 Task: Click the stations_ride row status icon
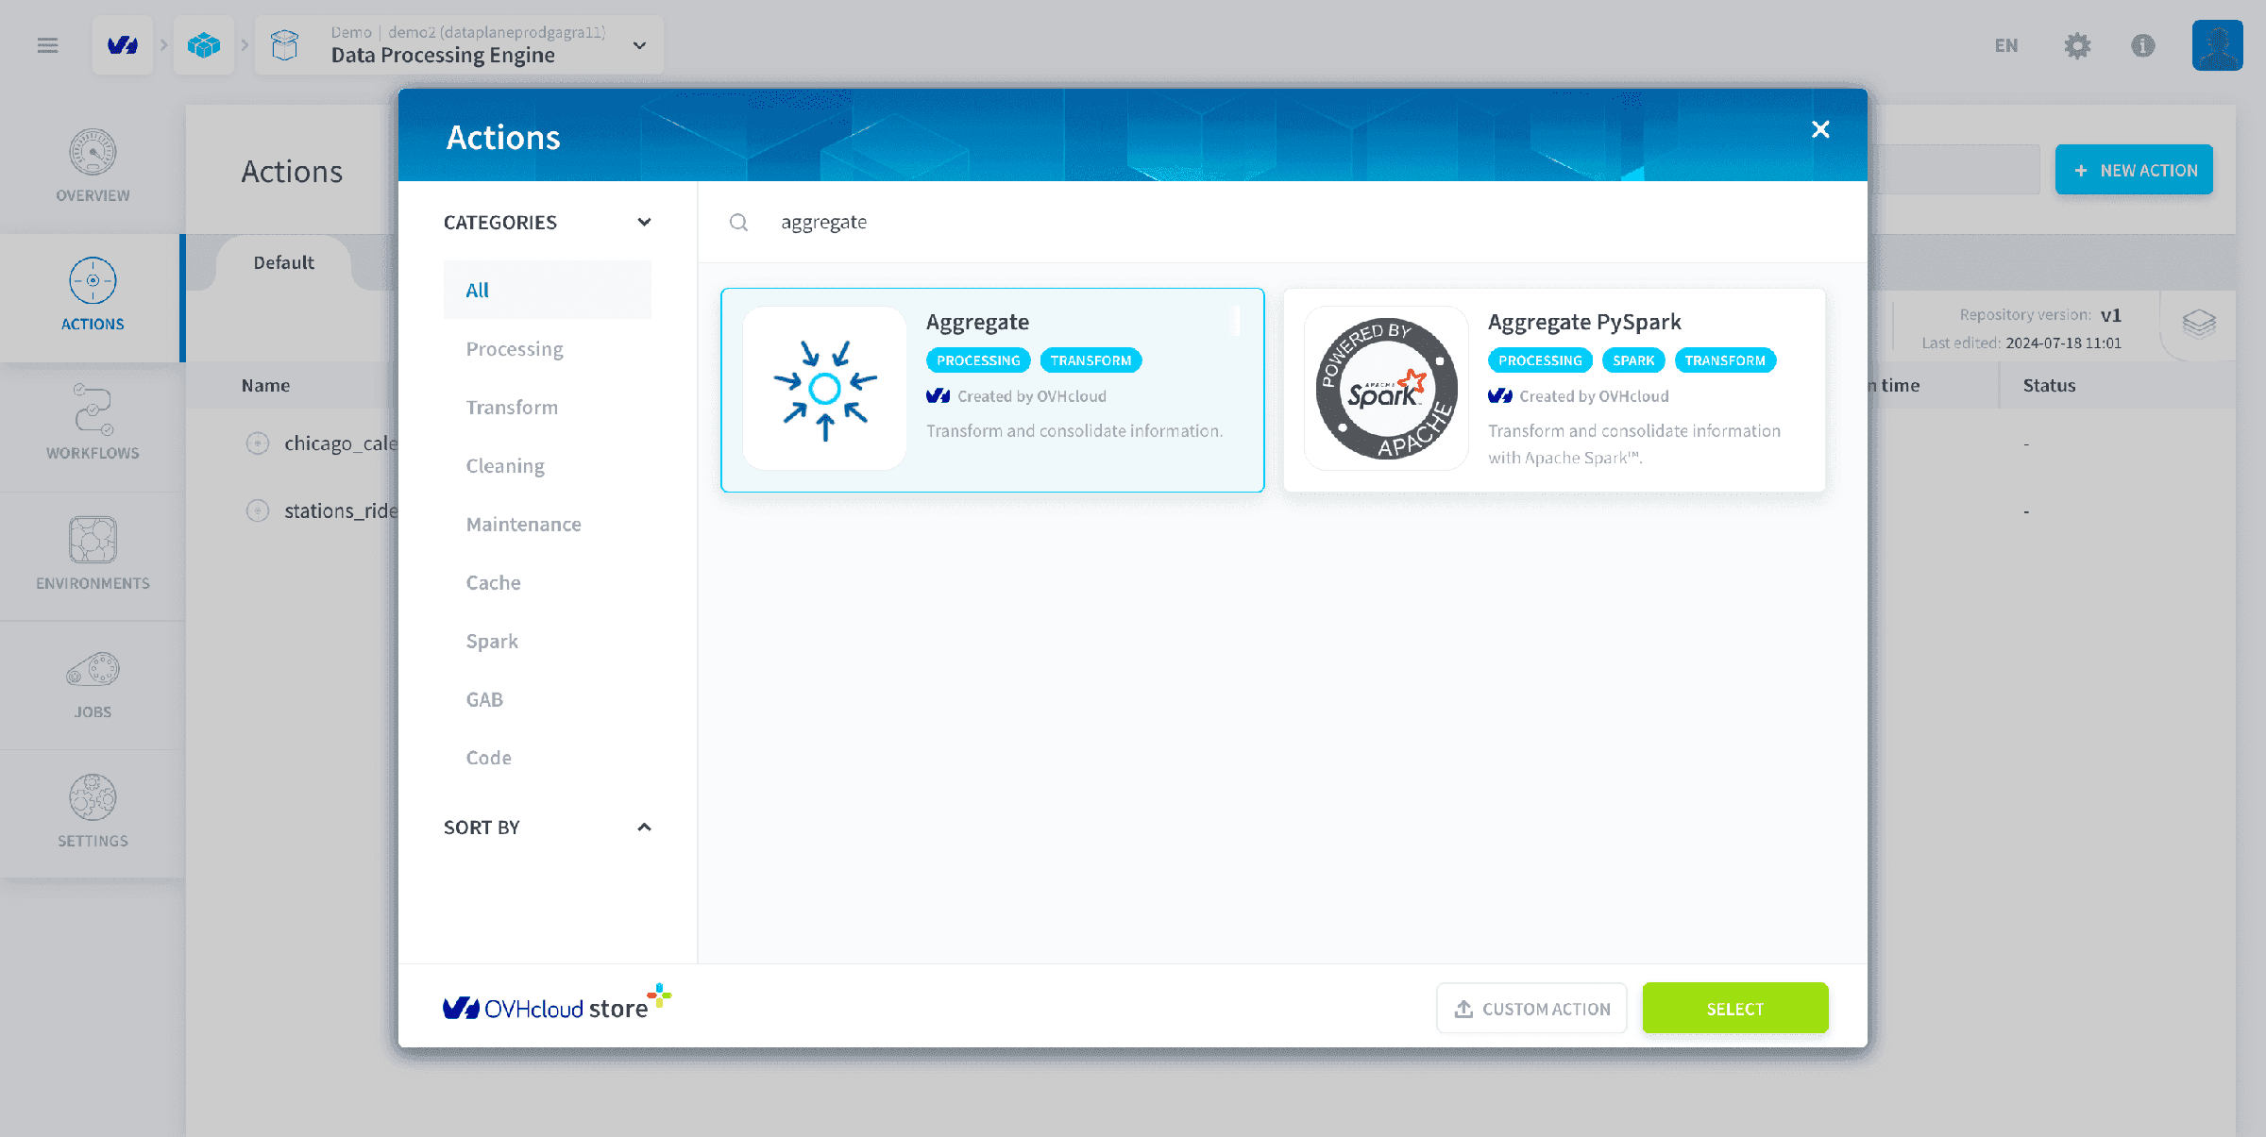click(258, 510)
